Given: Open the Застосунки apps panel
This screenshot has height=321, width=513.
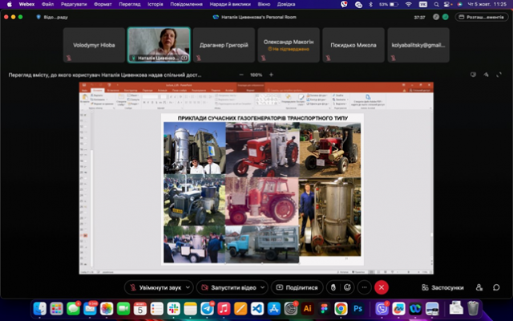Looking at the screenshot, I should coord(442,287).
